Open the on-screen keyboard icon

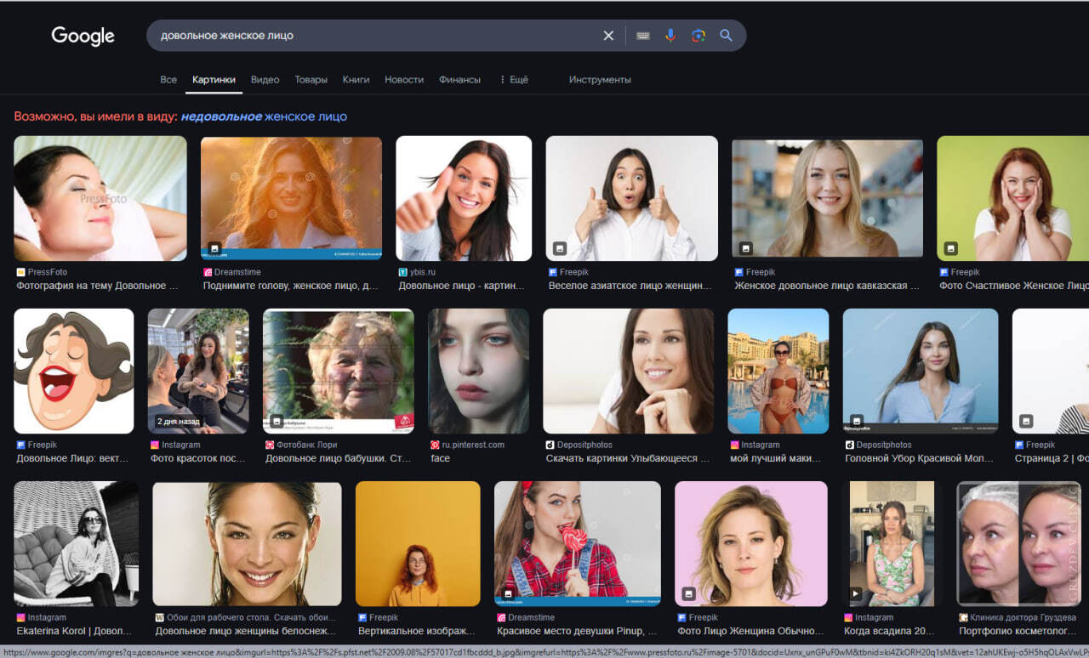pyautogui.click(x=643, y=36)
